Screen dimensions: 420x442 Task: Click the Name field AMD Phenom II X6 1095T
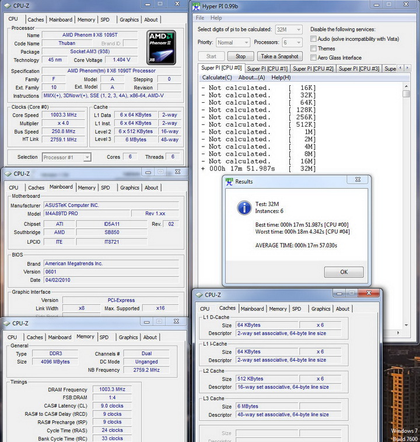point(90,35)
